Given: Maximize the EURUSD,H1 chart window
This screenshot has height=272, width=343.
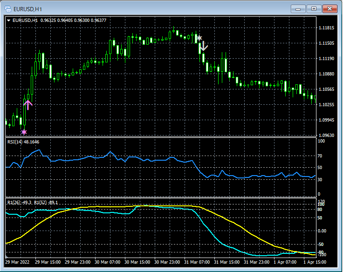Looking at the screenshot, I should pos(314,8).
